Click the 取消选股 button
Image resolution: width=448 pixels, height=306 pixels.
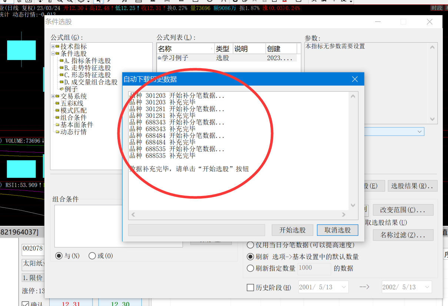(338, 230)
